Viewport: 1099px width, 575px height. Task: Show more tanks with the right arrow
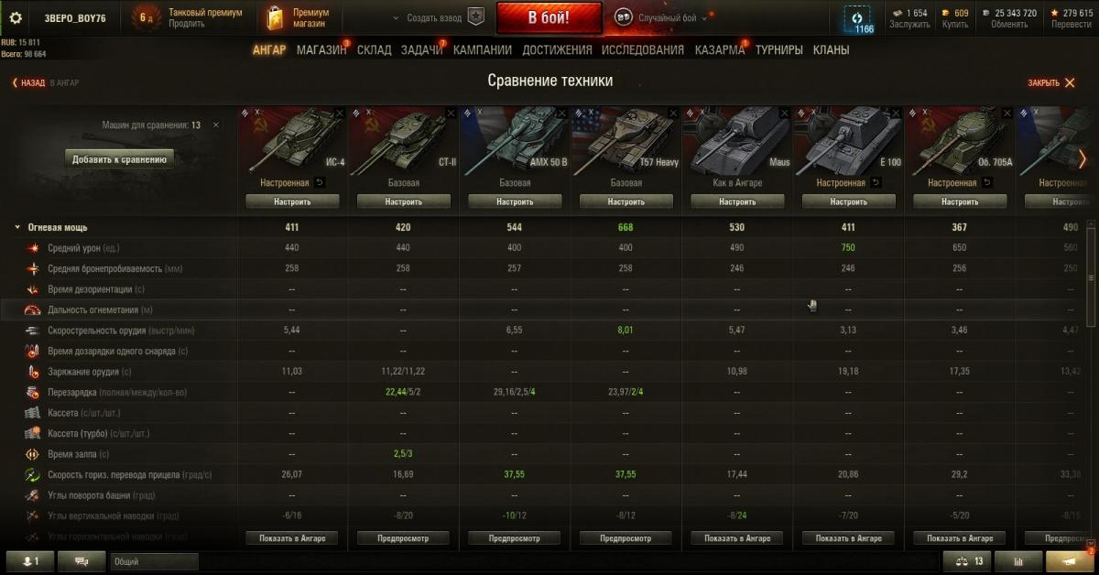tap(1082, 158)
